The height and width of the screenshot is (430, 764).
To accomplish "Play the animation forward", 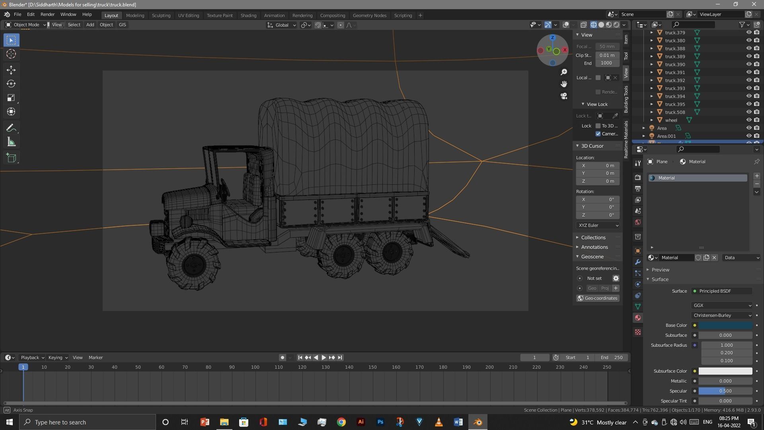I will (324, 358).
